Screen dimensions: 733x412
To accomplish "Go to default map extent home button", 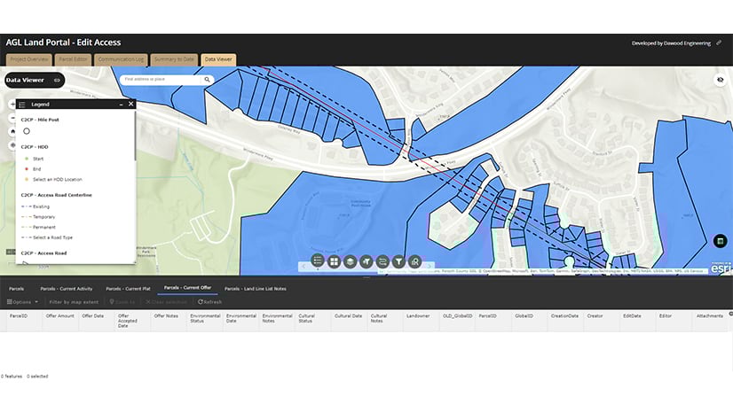I will coord(12,132).
